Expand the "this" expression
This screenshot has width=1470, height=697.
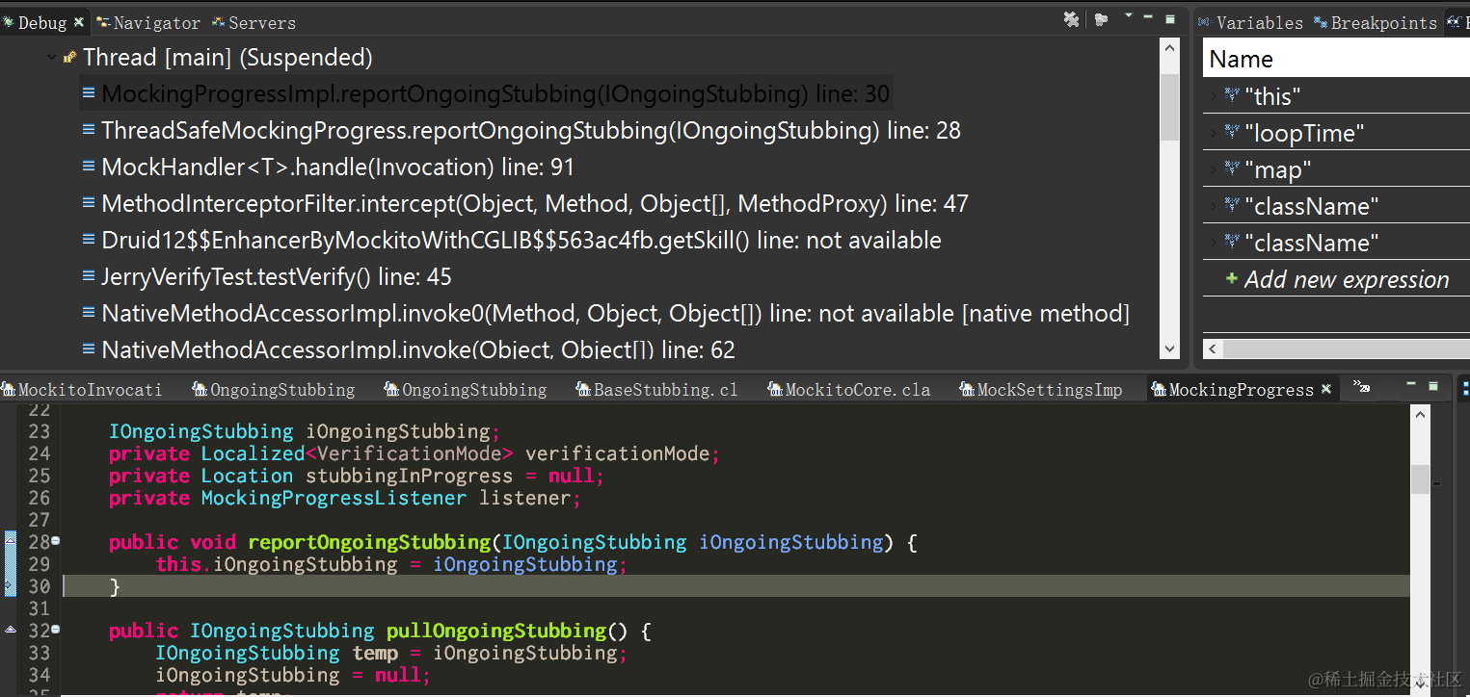(x=1214, y=96)
